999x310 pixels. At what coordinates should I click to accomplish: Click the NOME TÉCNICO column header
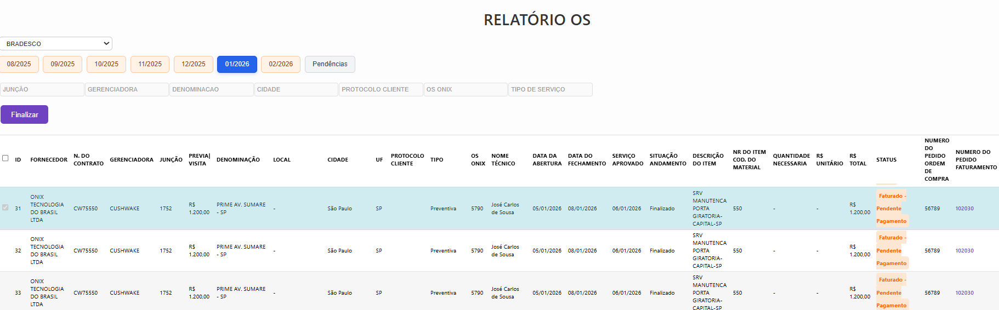(503, 160)
